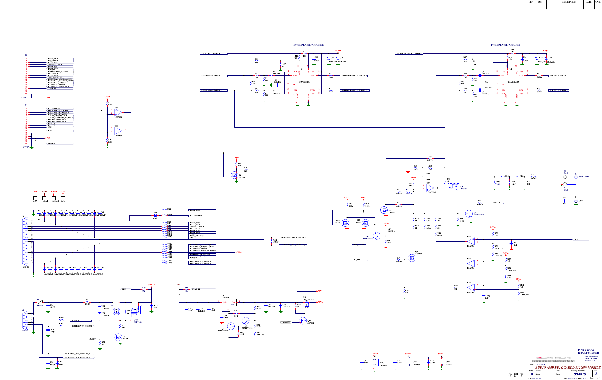Select the E1 PAD circle
Image resolution: width=602 pixels, height=380 pixels.
pyautogui.click(x=565, y=177)
